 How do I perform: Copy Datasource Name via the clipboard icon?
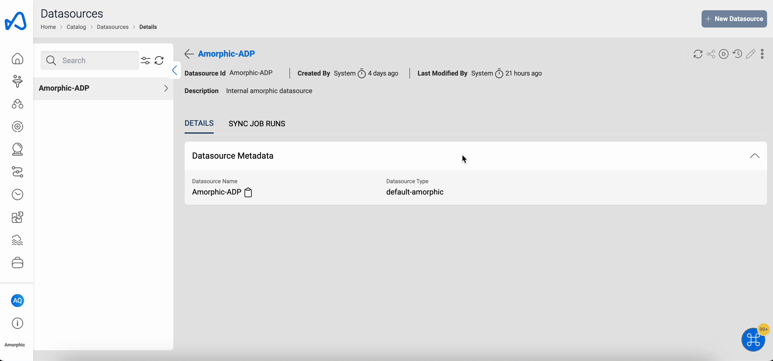point(248,192)
